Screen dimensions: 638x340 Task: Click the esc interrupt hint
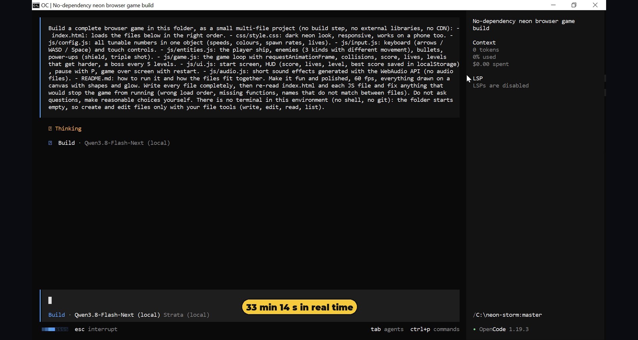tap(96, 329)
